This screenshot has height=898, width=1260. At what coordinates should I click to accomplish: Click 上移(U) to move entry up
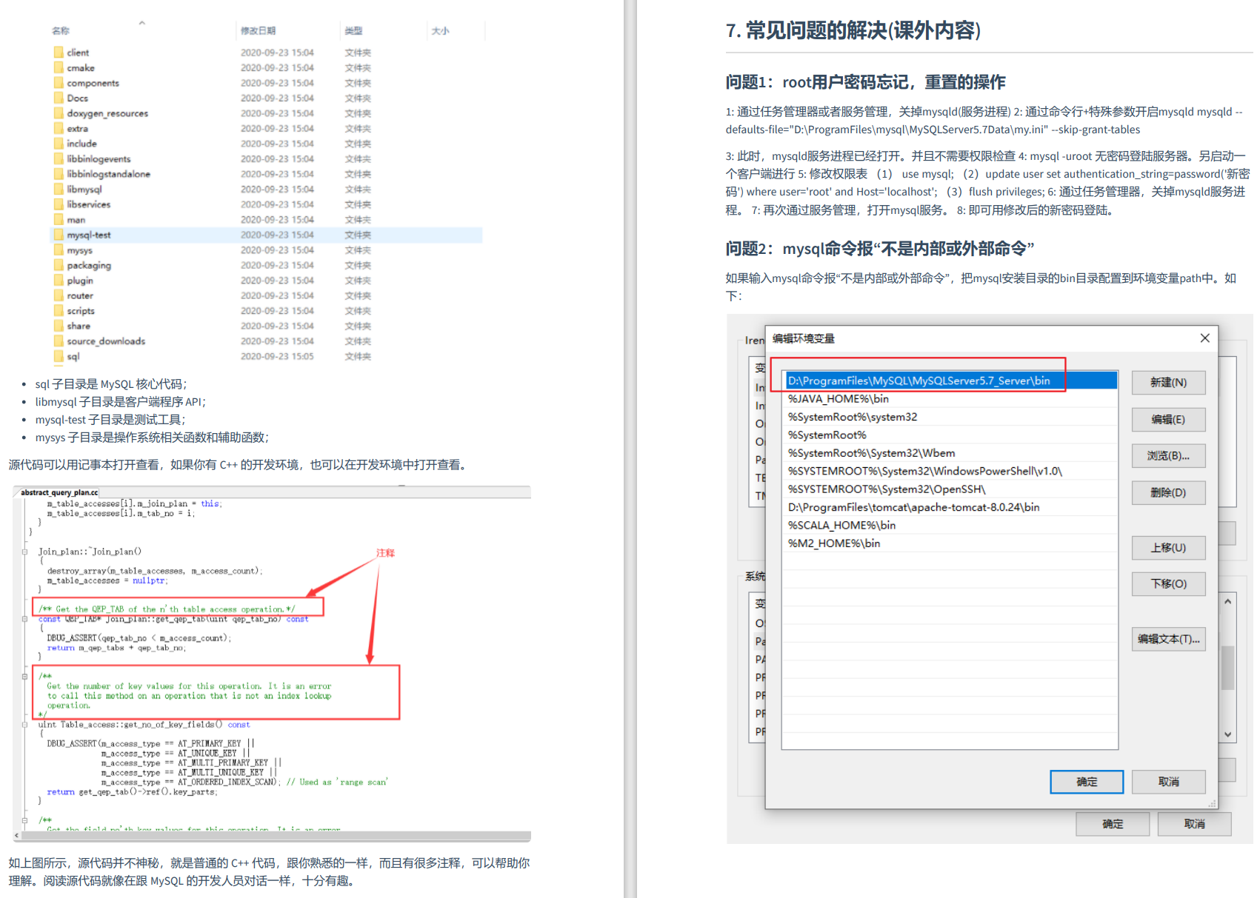pyautogui.click(x=1168, y=548)
